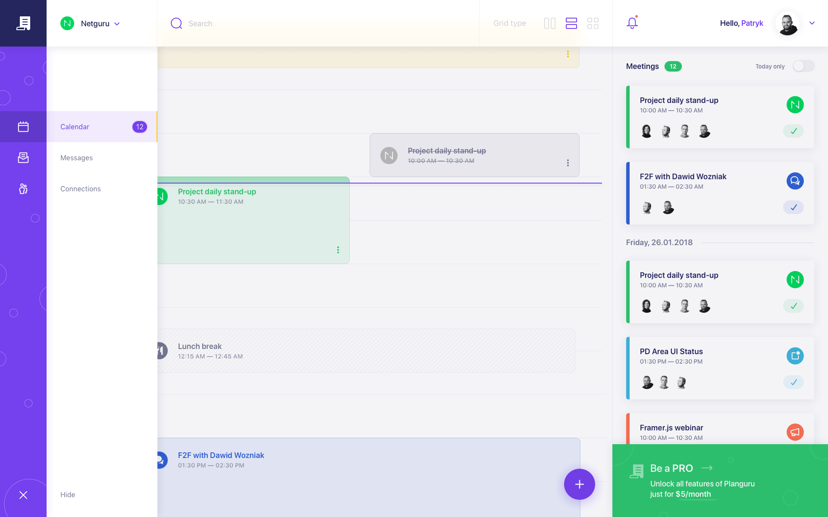Open options menu on cancelled stand-up event
The width and height of the screenshot is (828, 517).
[x=568, y=163]
